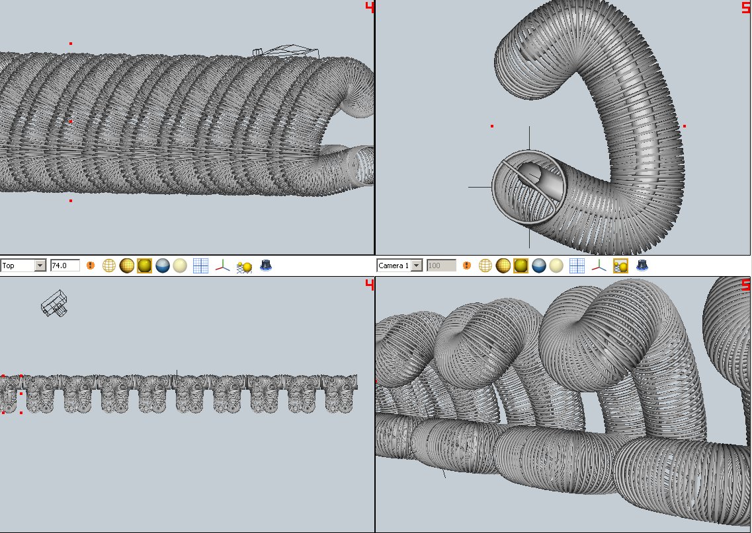Select pale cream sphere mode in Camera 1 toolbar
The image size is (752, 533).
coord(556,266)
